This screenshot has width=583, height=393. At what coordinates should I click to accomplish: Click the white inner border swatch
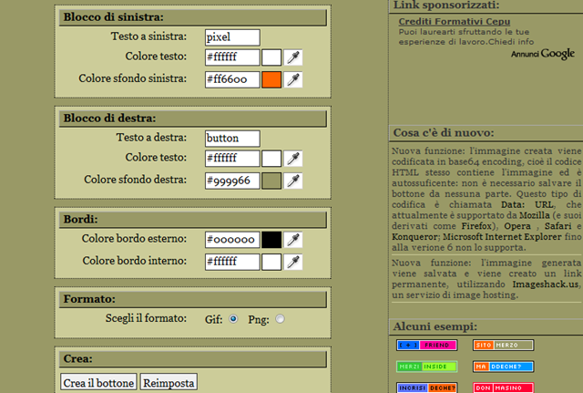point(271,262)
